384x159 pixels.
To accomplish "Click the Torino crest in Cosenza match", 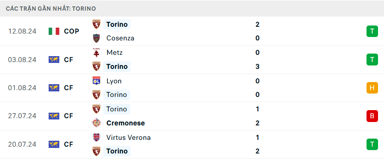I will click(x=96, y=24).
